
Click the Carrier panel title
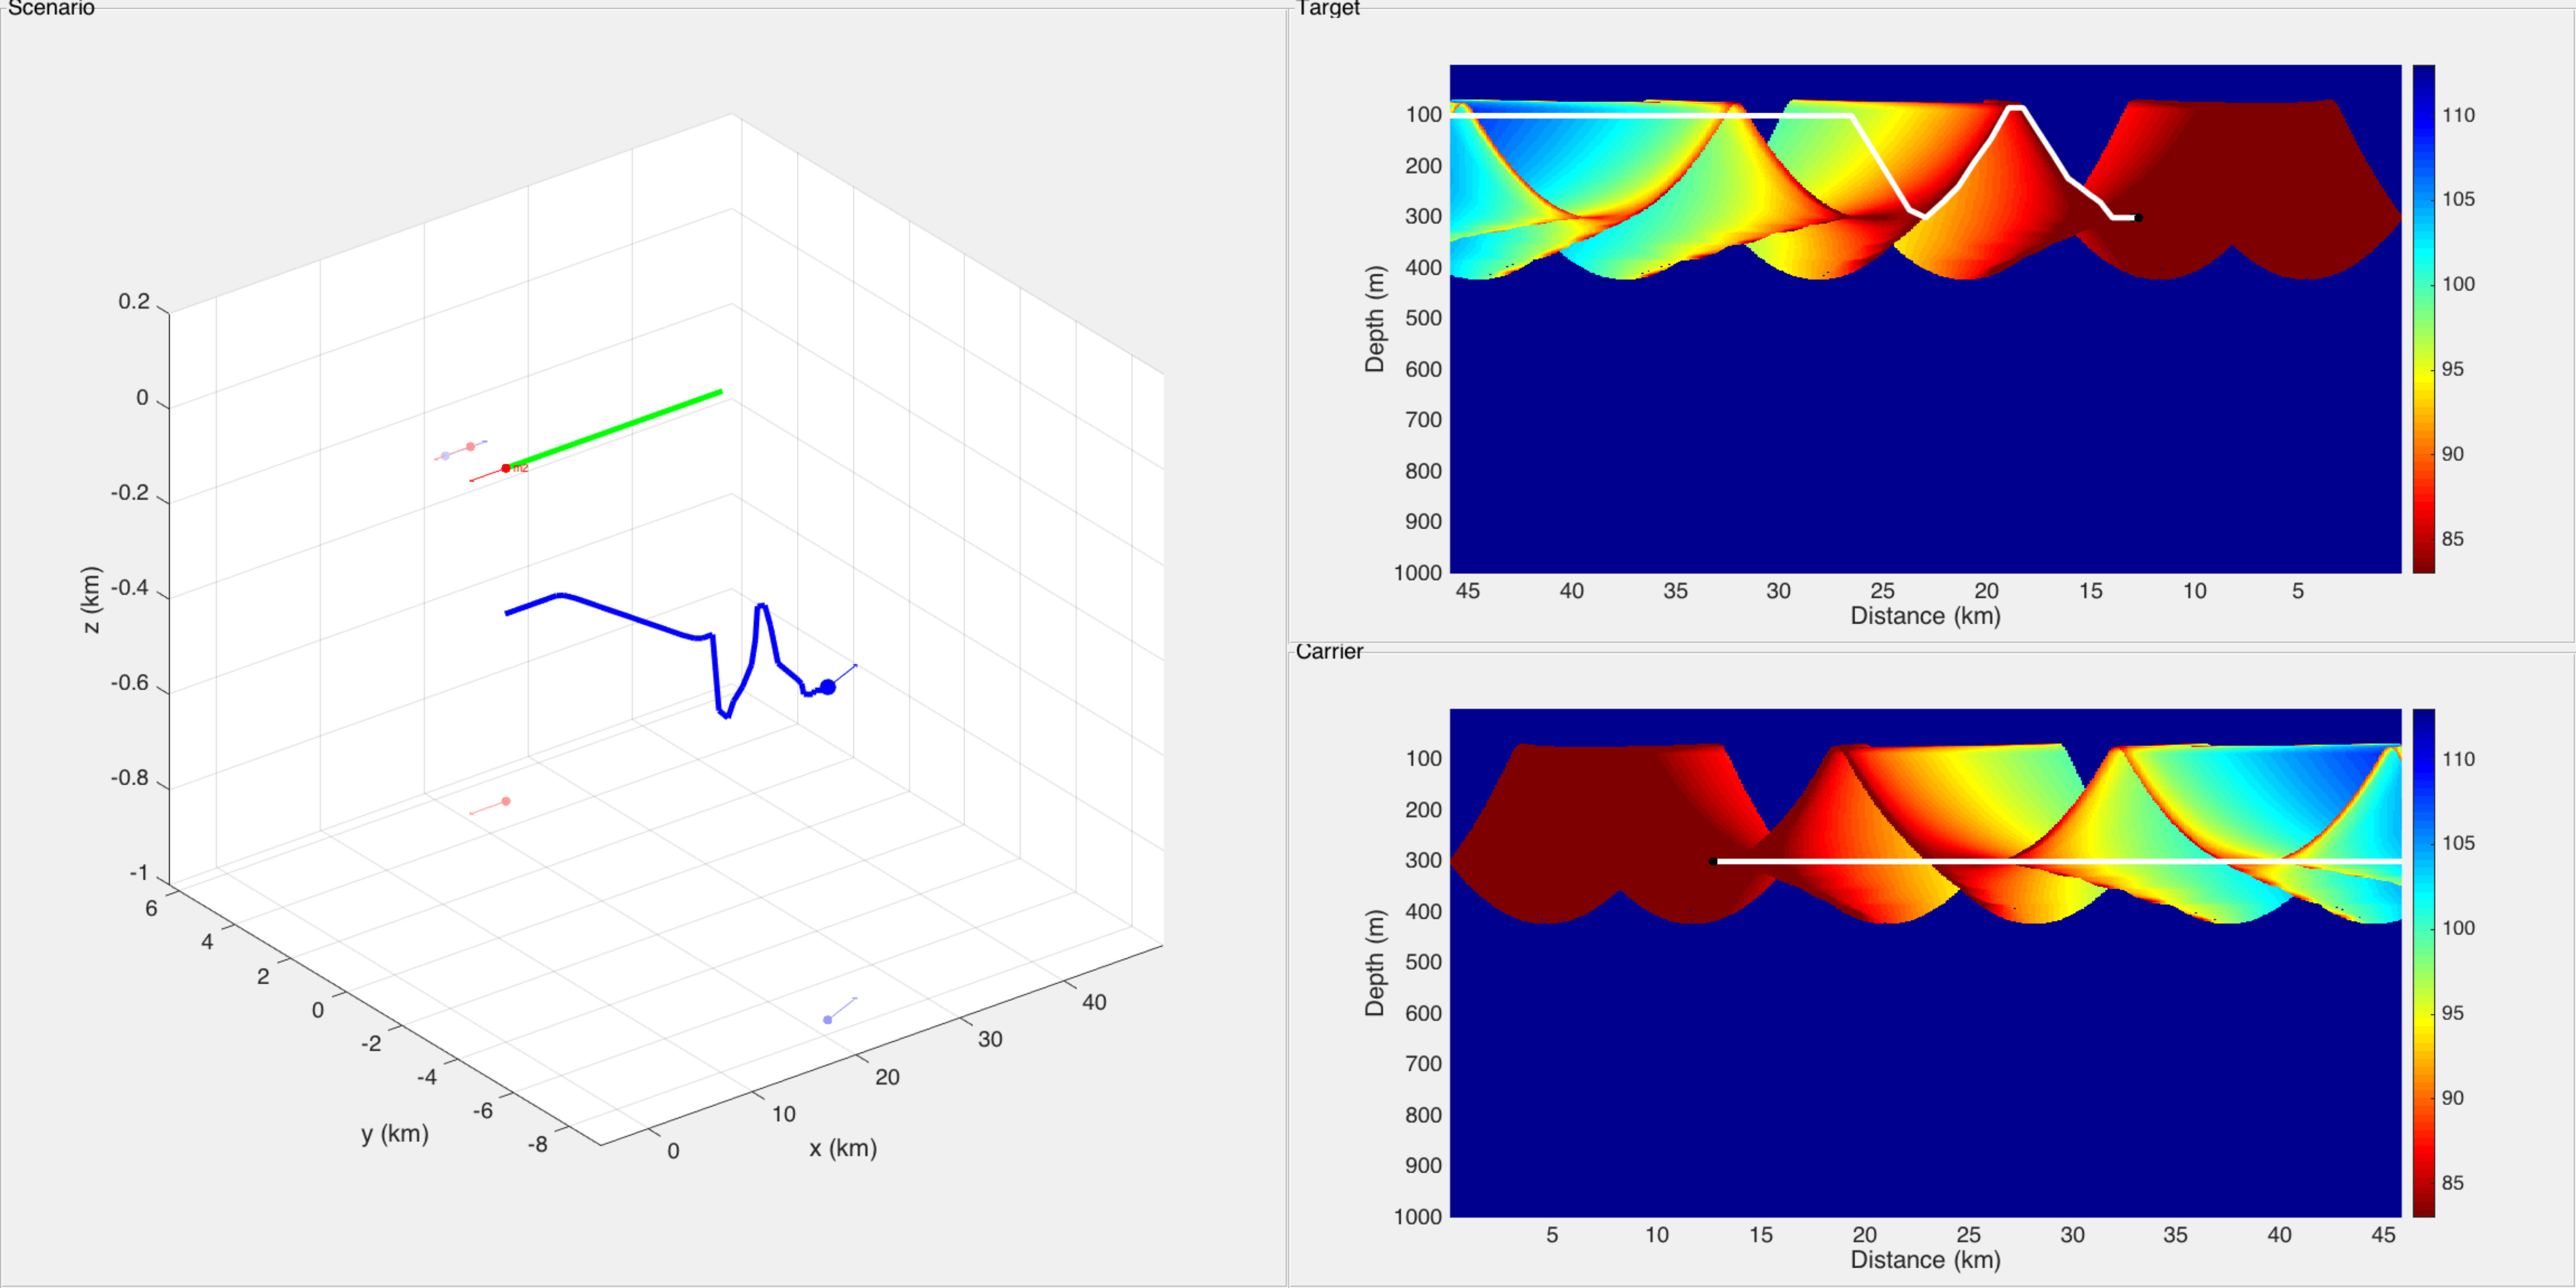coord(1329,651)
